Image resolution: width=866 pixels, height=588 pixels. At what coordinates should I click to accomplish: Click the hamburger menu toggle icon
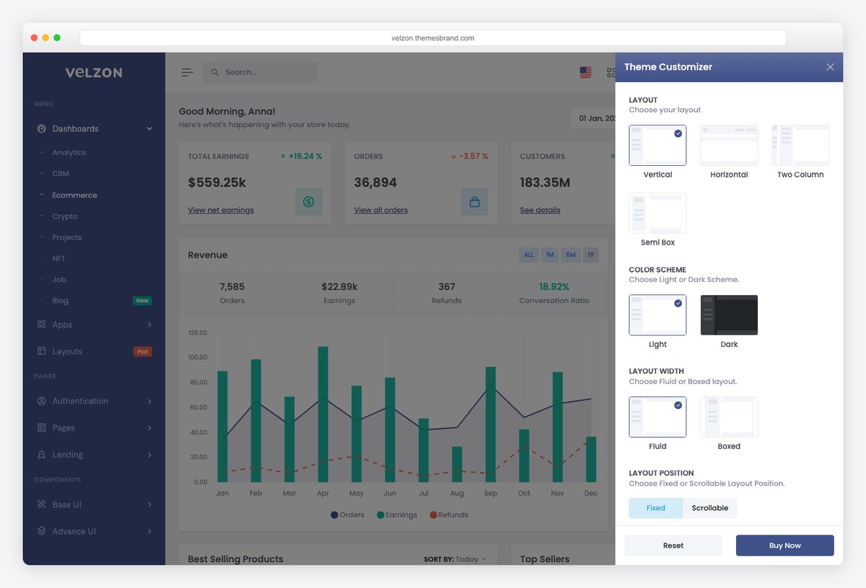pyautogui.click(x=187, y=72)
